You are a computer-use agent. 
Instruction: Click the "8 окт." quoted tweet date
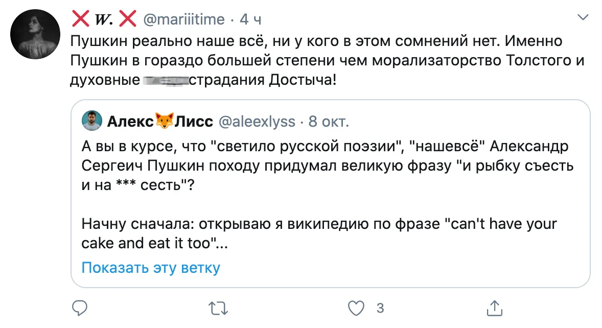point(329,122)
